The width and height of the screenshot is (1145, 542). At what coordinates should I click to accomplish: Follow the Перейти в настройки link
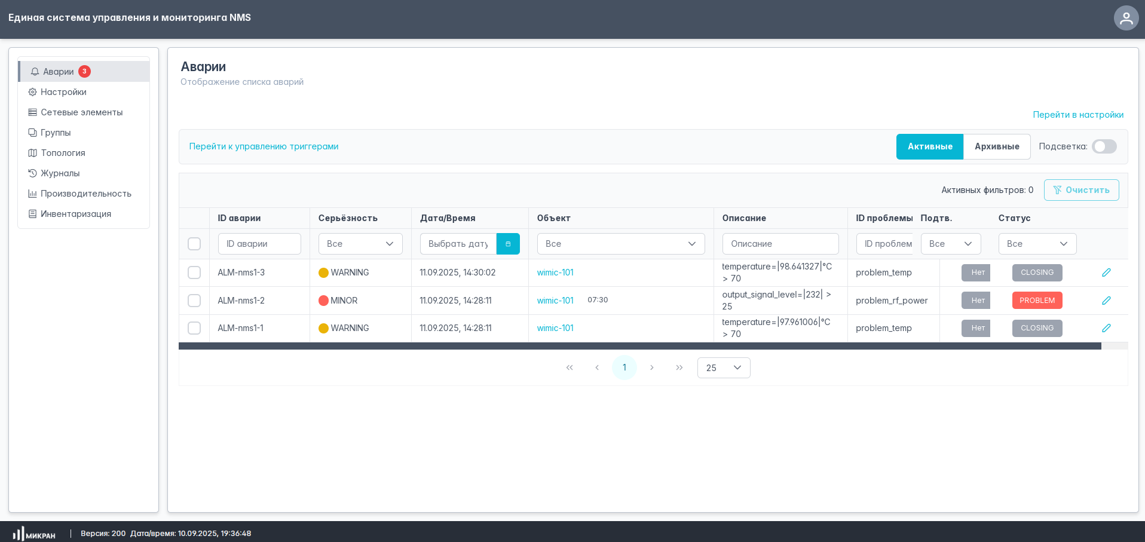pos(1078,115)
